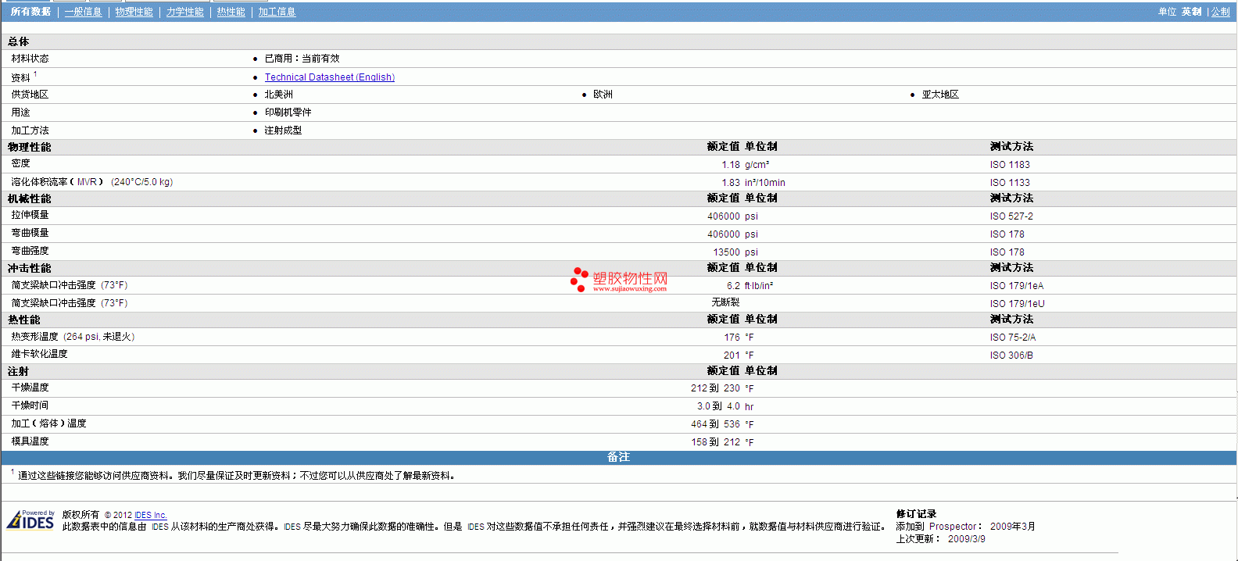
Task: Click the ISO 179/1eU test method
Action: point(1017,304)
